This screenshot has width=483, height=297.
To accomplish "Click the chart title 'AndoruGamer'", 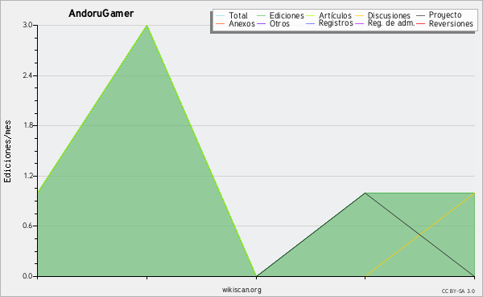I will (101, 13).
